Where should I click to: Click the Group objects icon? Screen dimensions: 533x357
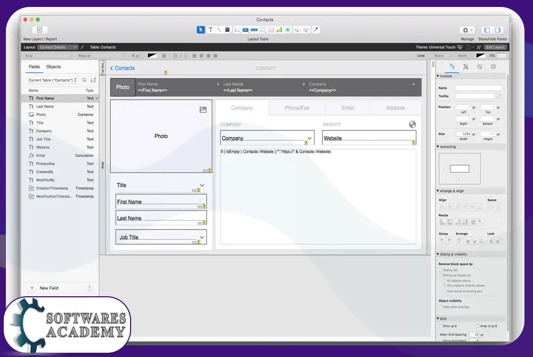(x=442, y=241)
